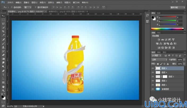
Task: Hide 图层 5 with its eye icon
Action: click(x=153, y=68)
